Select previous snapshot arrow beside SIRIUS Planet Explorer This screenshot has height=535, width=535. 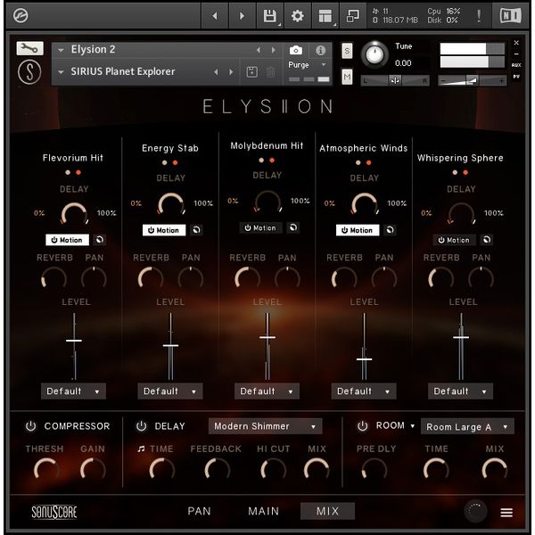(x=216, y=72)
